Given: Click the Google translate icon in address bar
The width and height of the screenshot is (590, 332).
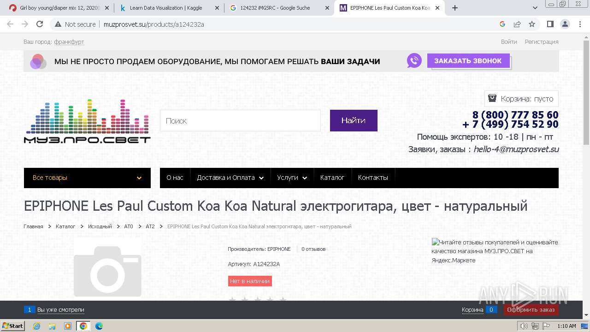Looking at the screenshot, I should tap(502, 24).
